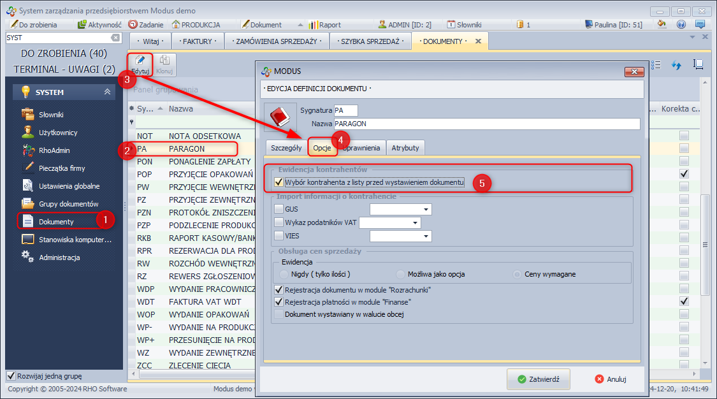
Task: Enable the GUS import checkbox
Action: tap(278, 208)
